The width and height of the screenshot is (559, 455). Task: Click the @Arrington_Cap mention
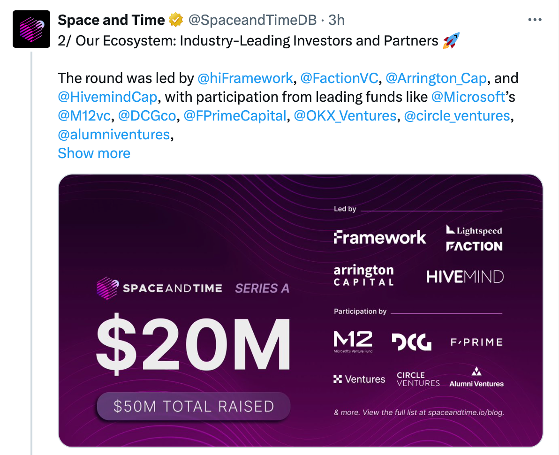point(436,78)
